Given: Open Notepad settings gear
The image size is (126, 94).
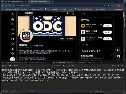Looking at the screenshot, I should click(x=122, y=66).
